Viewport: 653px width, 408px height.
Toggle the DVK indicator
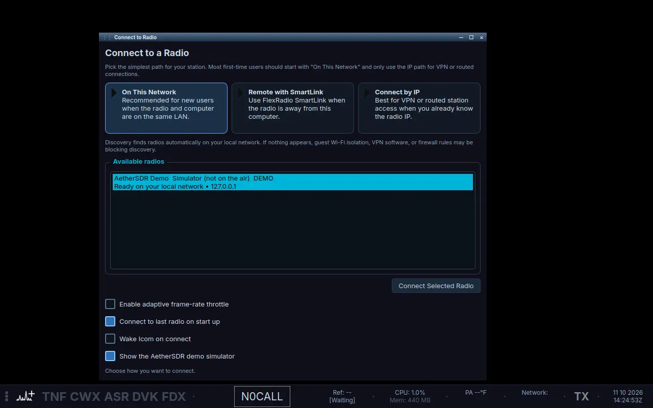(x=145, y=396)
